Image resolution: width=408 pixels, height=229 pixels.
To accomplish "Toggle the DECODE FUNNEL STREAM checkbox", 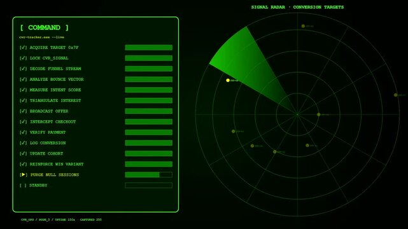I will coord(23,69).
